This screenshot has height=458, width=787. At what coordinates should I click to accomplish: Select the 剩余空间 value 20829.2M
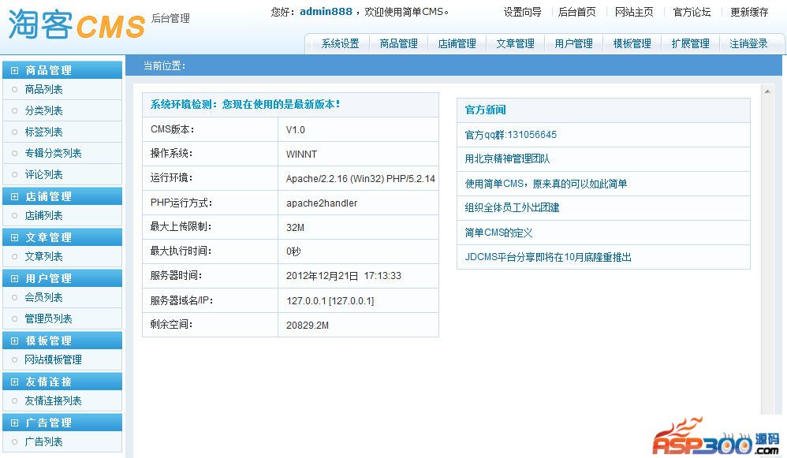(x=308, y=326)
